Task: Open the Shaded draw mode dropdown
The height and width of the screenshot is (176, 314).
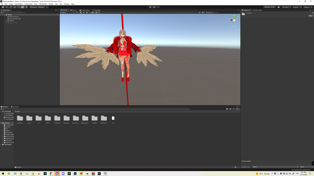Action: (x=67, y=13)
